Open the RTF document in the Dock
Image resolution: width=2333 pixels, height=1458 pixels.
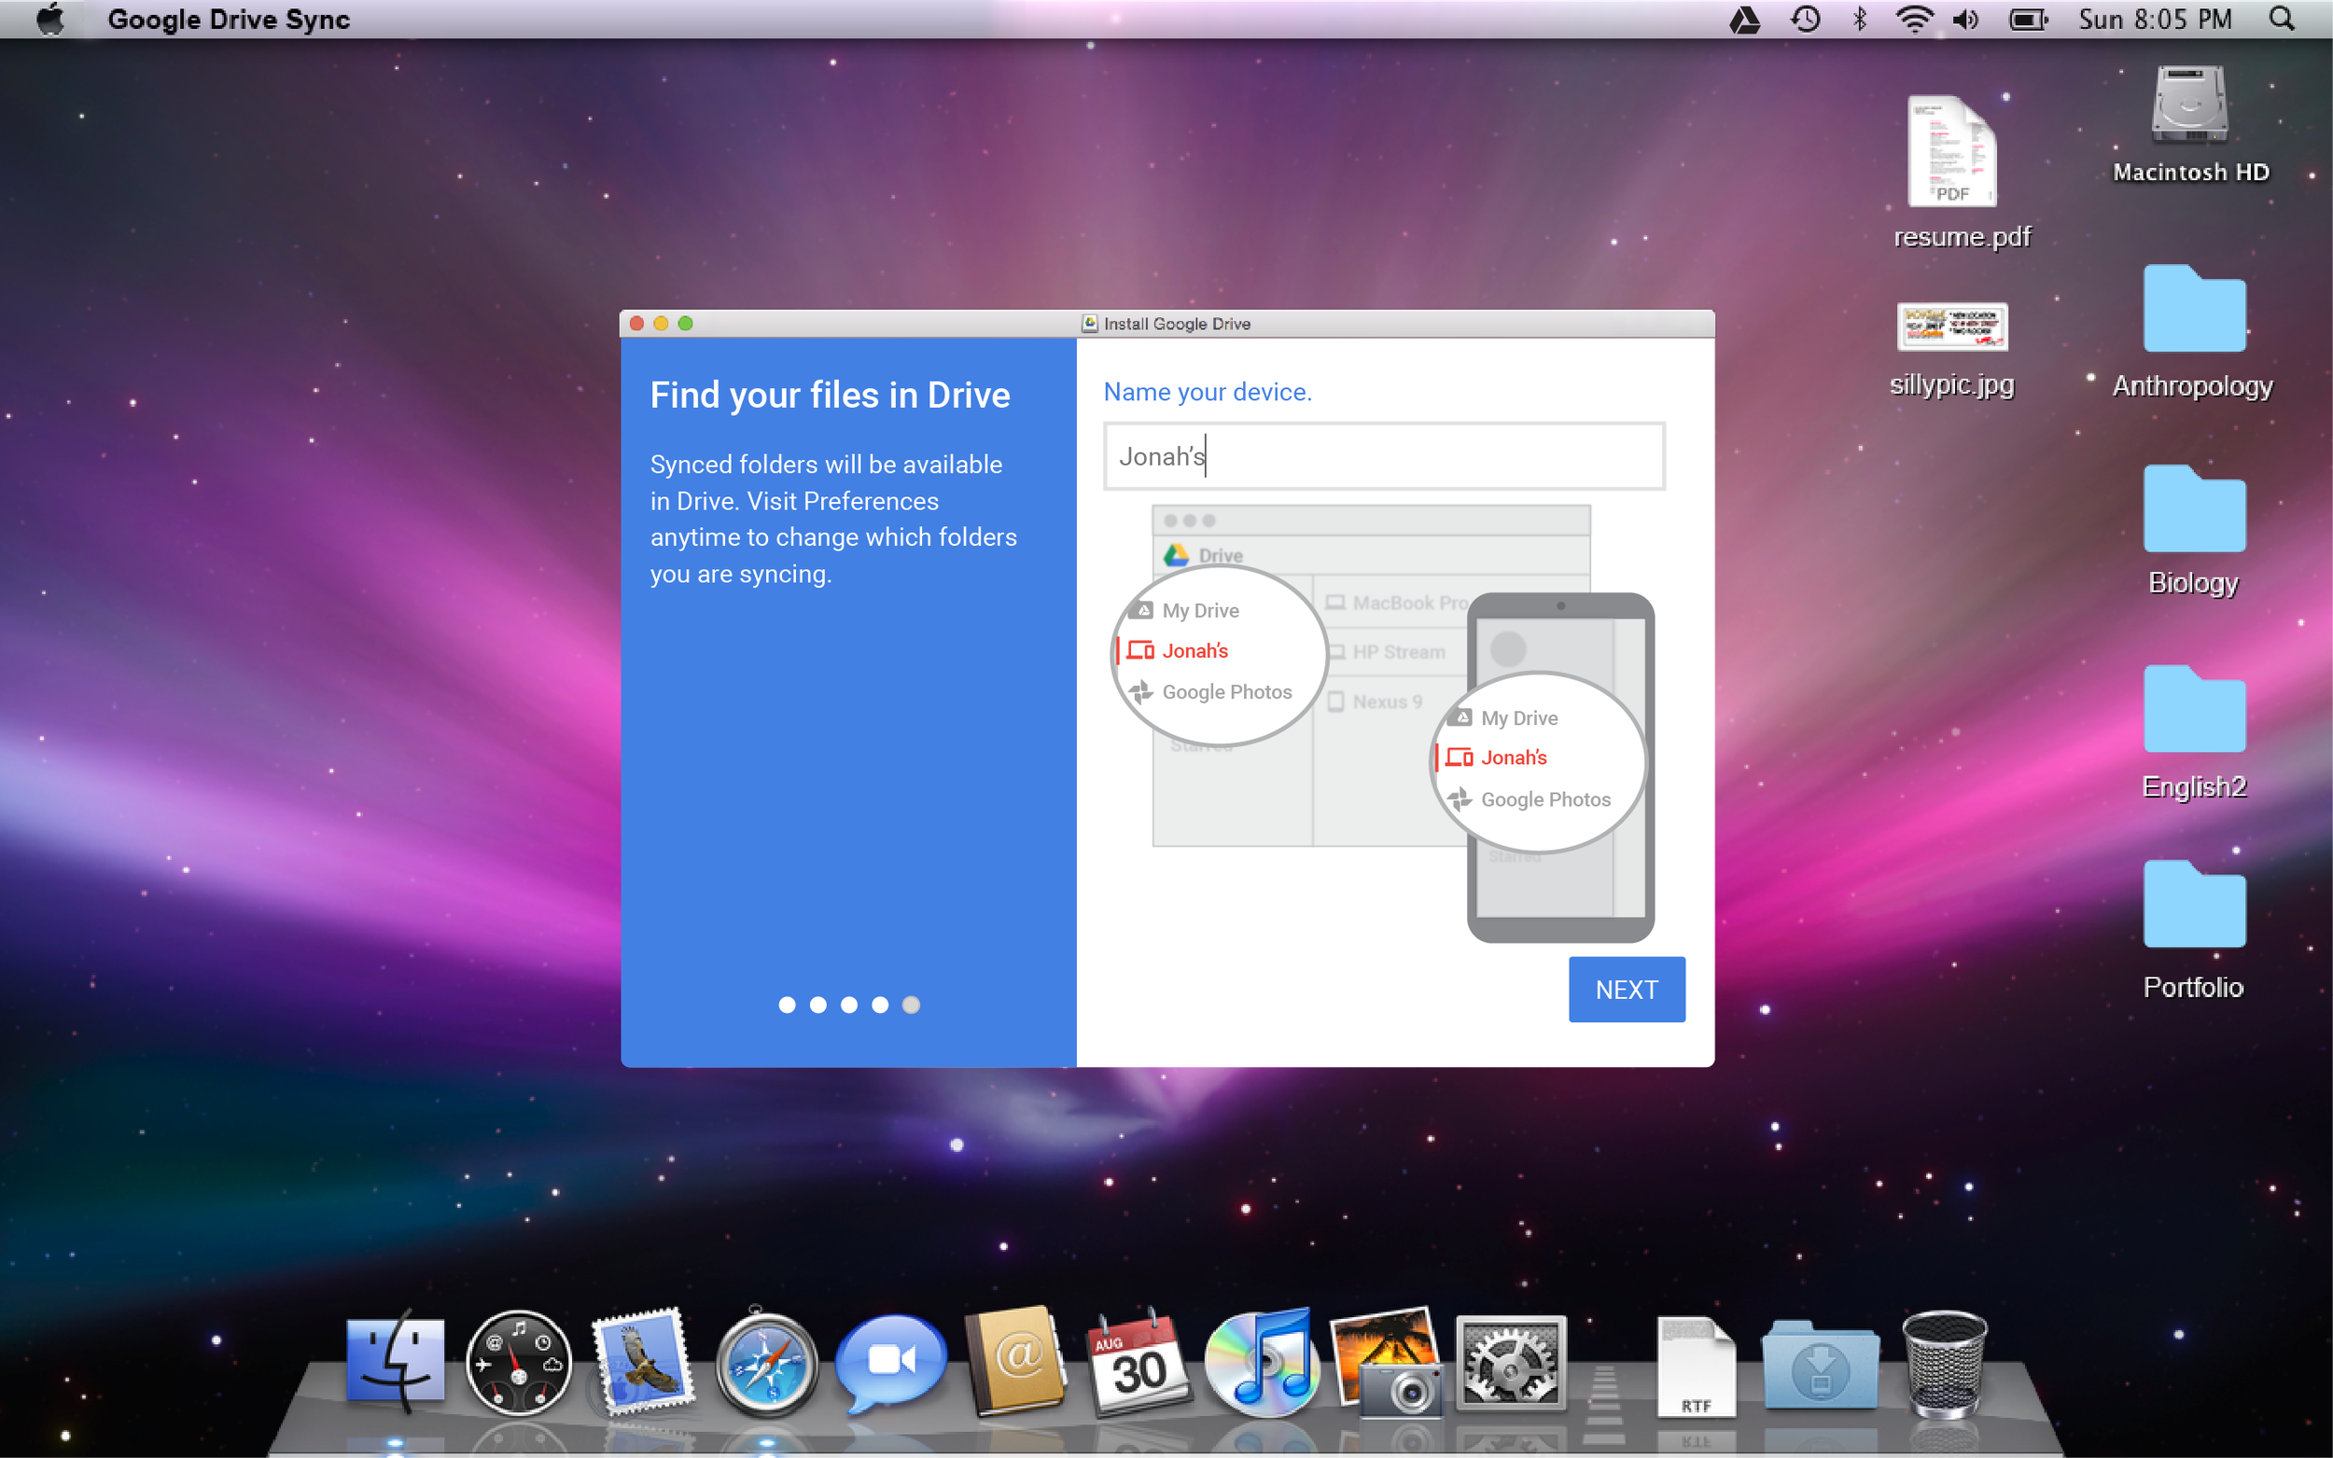1696,1366
